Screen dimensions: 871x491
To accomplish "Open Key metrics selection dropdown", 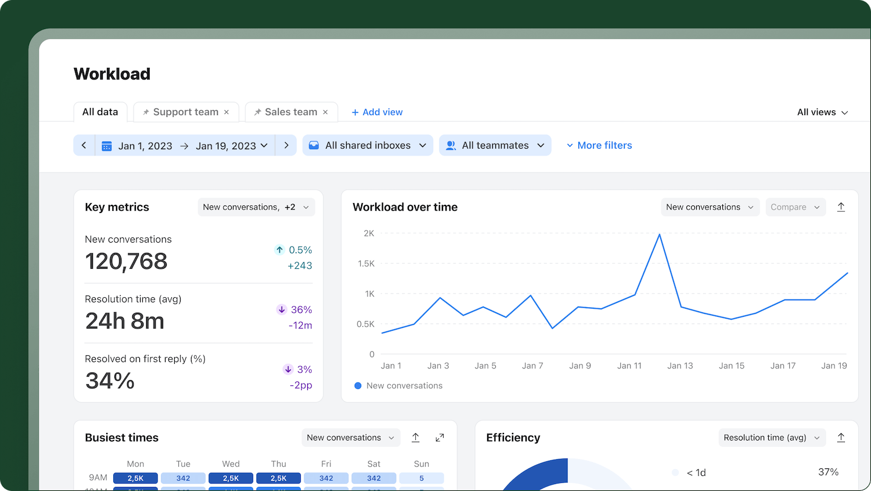I will 255,207.
